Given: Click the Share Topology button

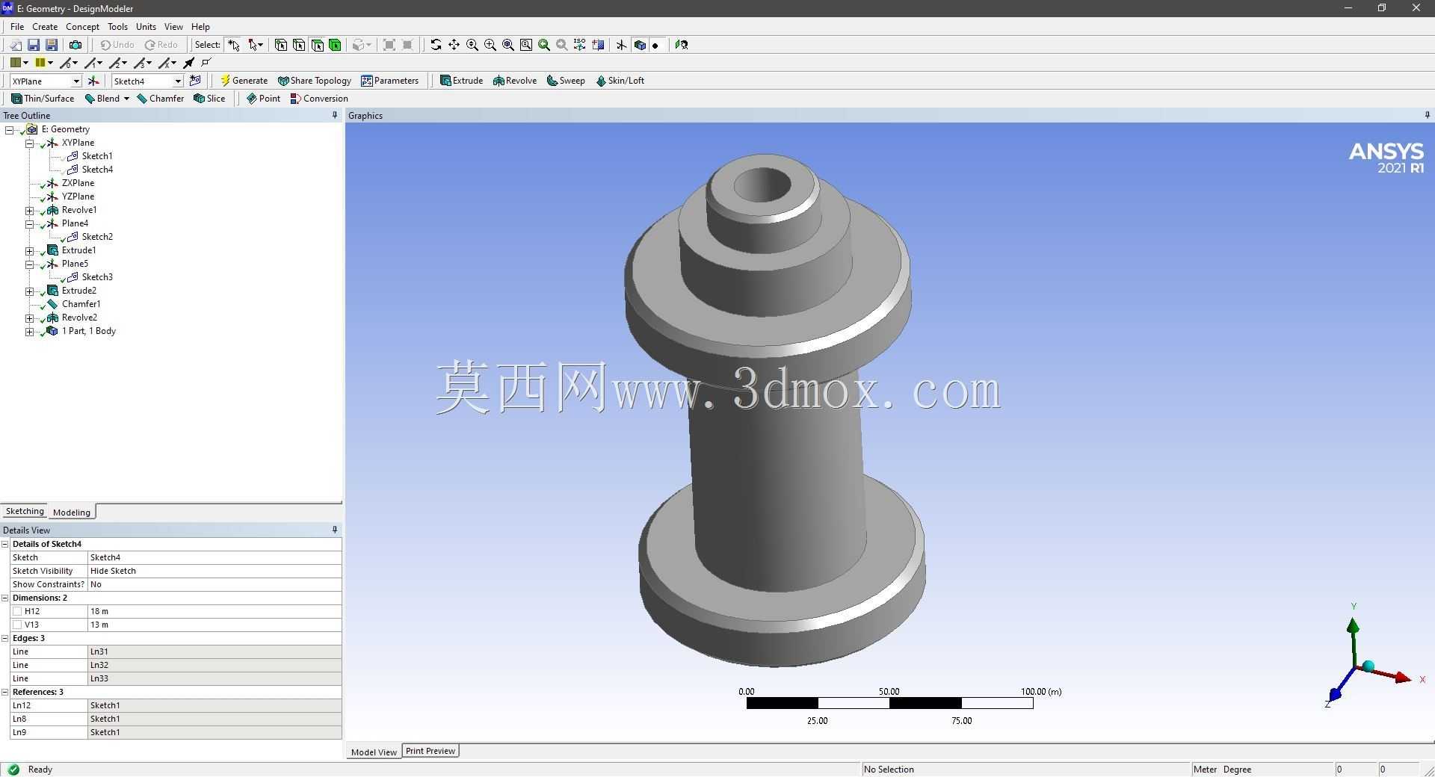Looking at the screenshot, I should [315, 81].
